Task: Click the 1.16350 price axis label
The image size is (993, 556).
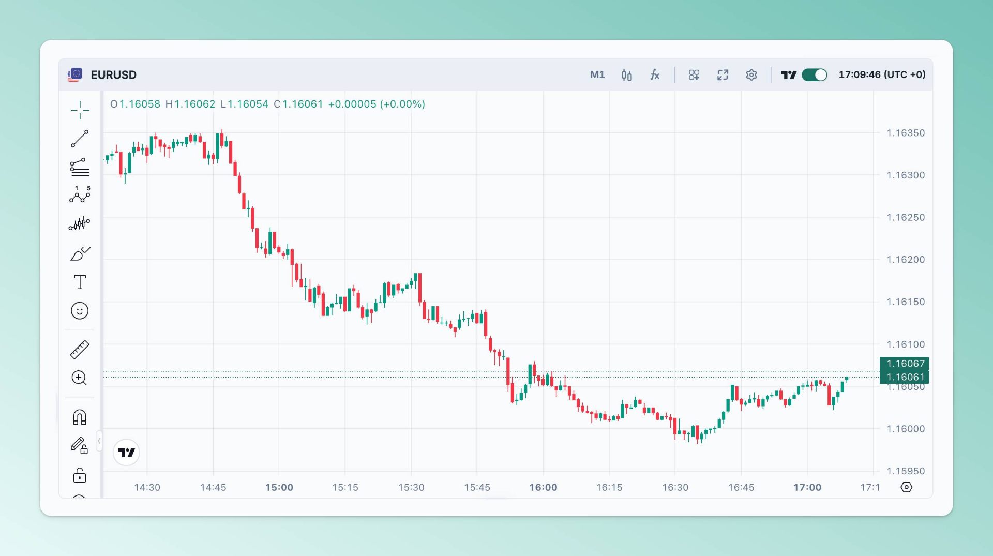Action: pyautogui.click(x=906, y=133)
